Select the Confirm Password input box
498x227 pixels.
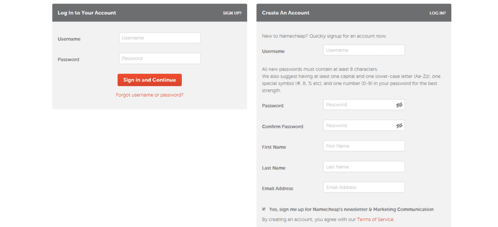[x=359, y=125]
